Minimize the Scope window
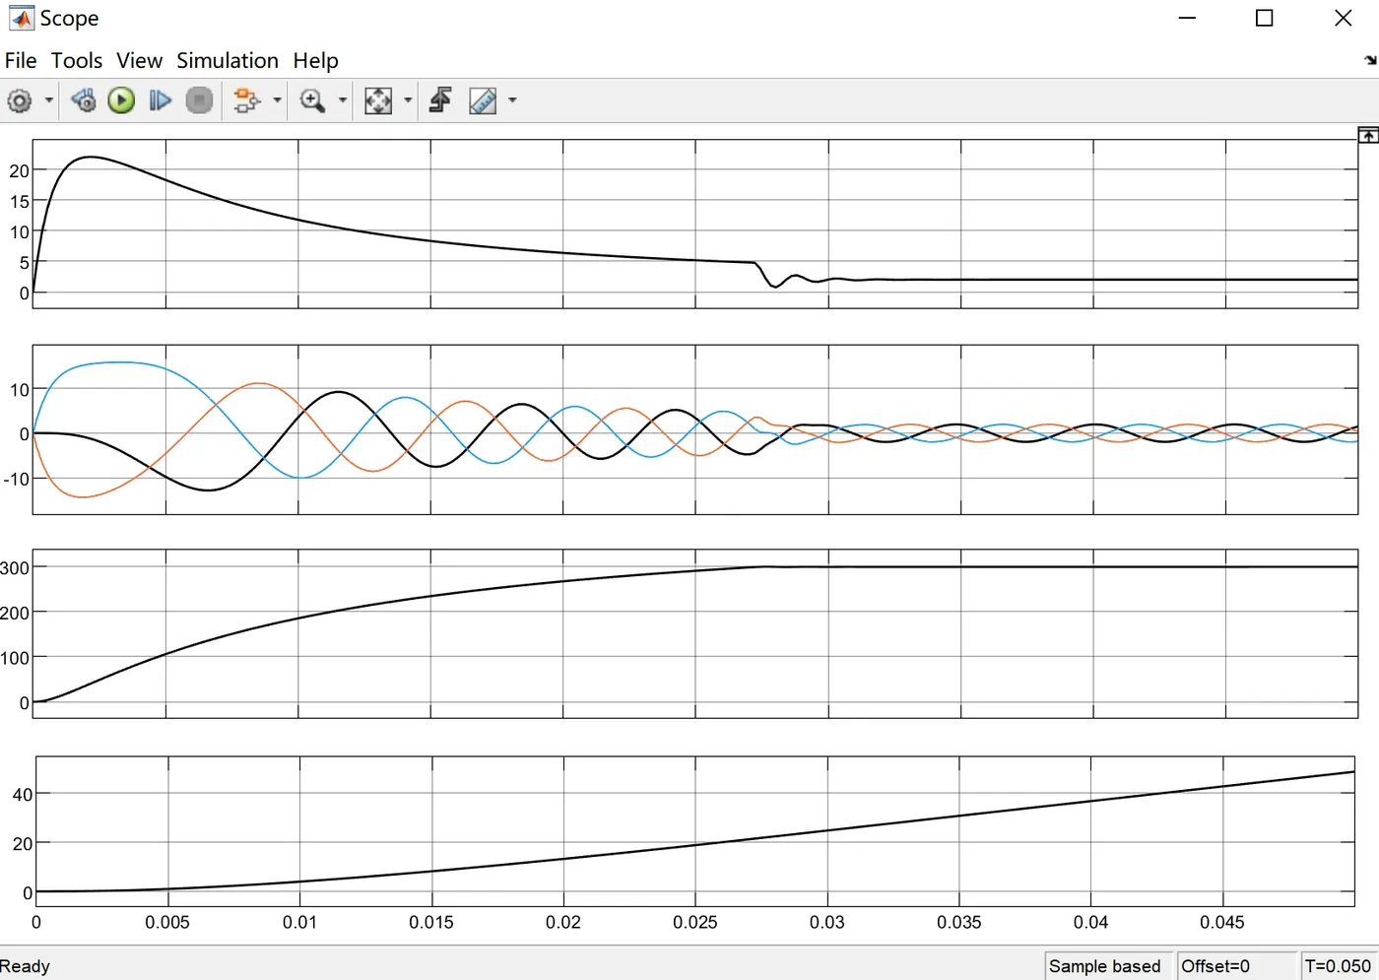This screenshot has height=980, width=1379. coord(1187,18)
